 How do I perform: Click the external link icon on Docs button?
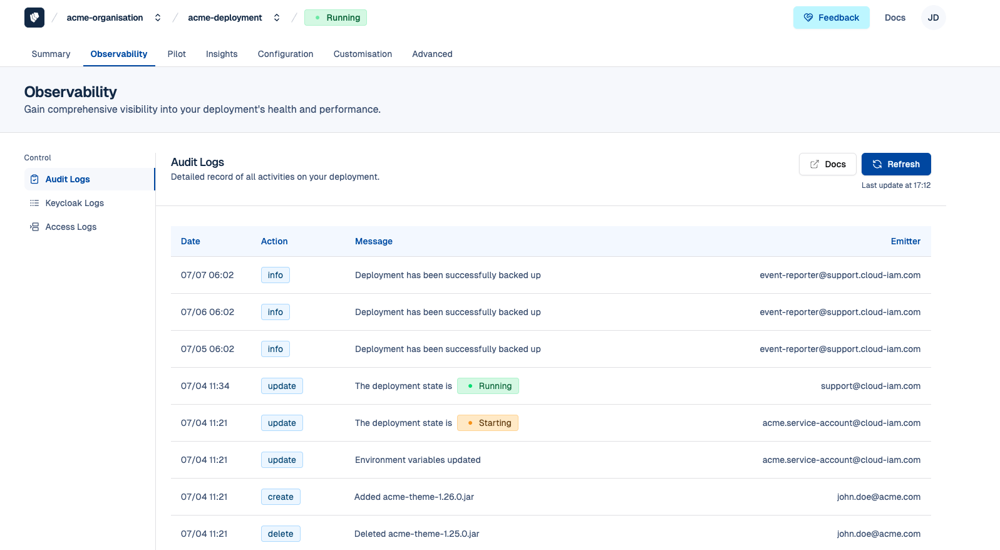814,164
